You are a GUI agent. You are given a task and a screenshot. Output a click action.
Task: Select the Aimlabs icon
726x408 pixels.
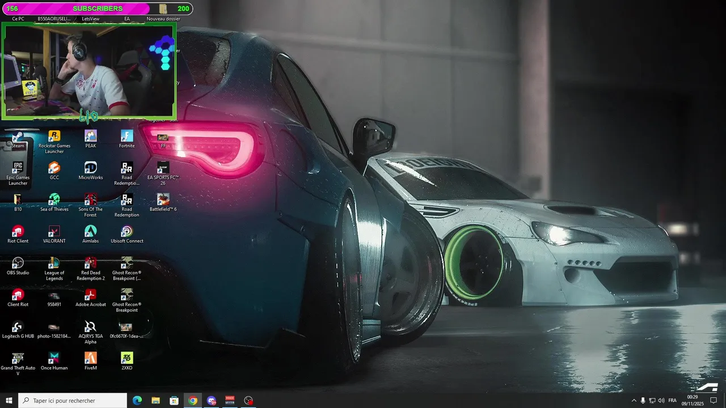[91, 235]
